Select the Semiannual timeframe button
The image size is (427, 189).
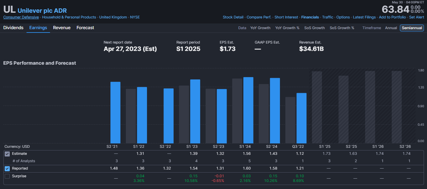[x=412, y=28]
